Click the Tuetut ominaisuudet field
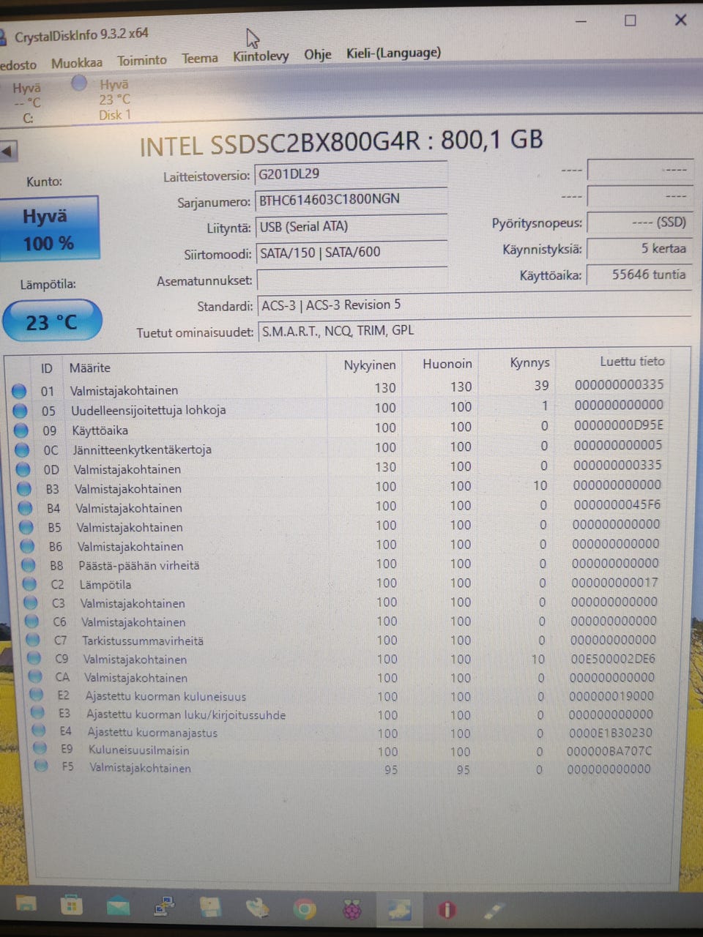Screen dimensions: 703x937 [474, 331]
